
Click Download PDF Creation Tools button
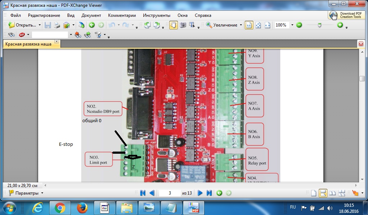pos(346,15)
